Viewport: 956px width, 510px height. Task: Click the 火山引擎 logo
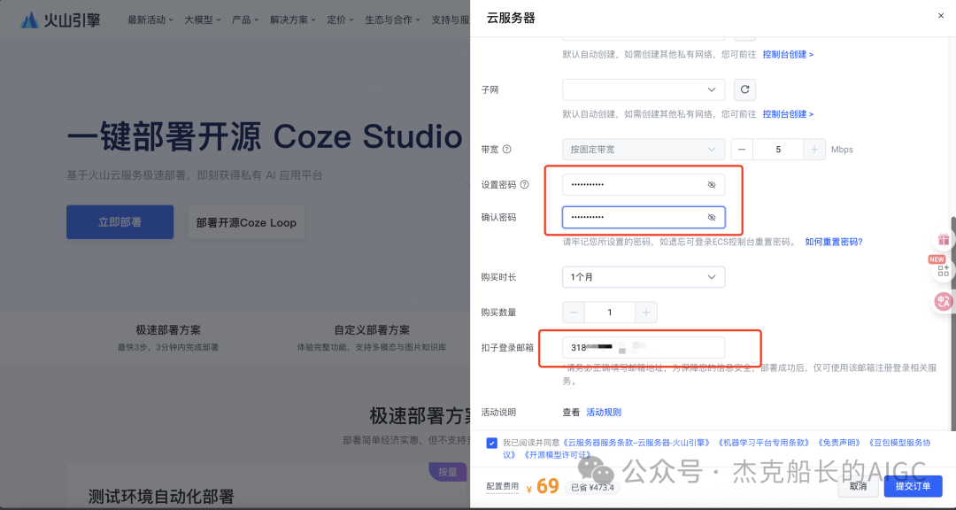click(x=60, y=20)
